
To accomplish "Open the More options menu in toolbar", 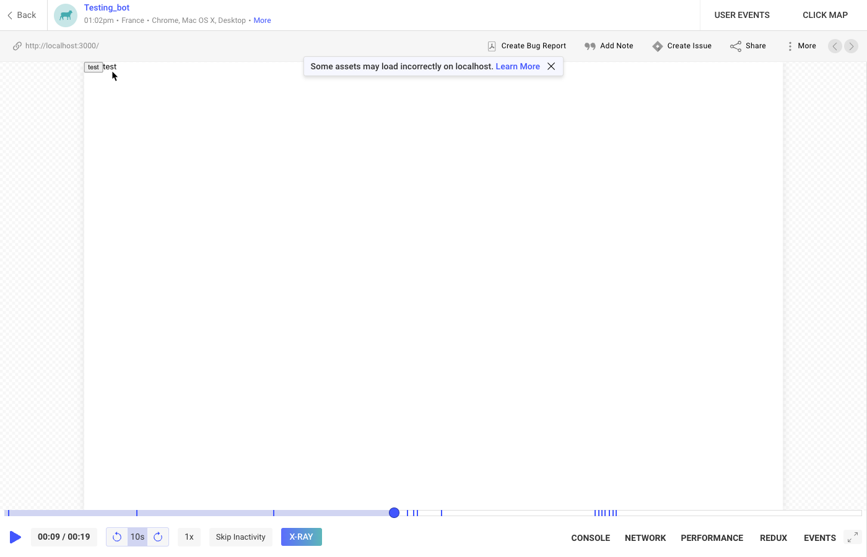I will pos(801,46).
